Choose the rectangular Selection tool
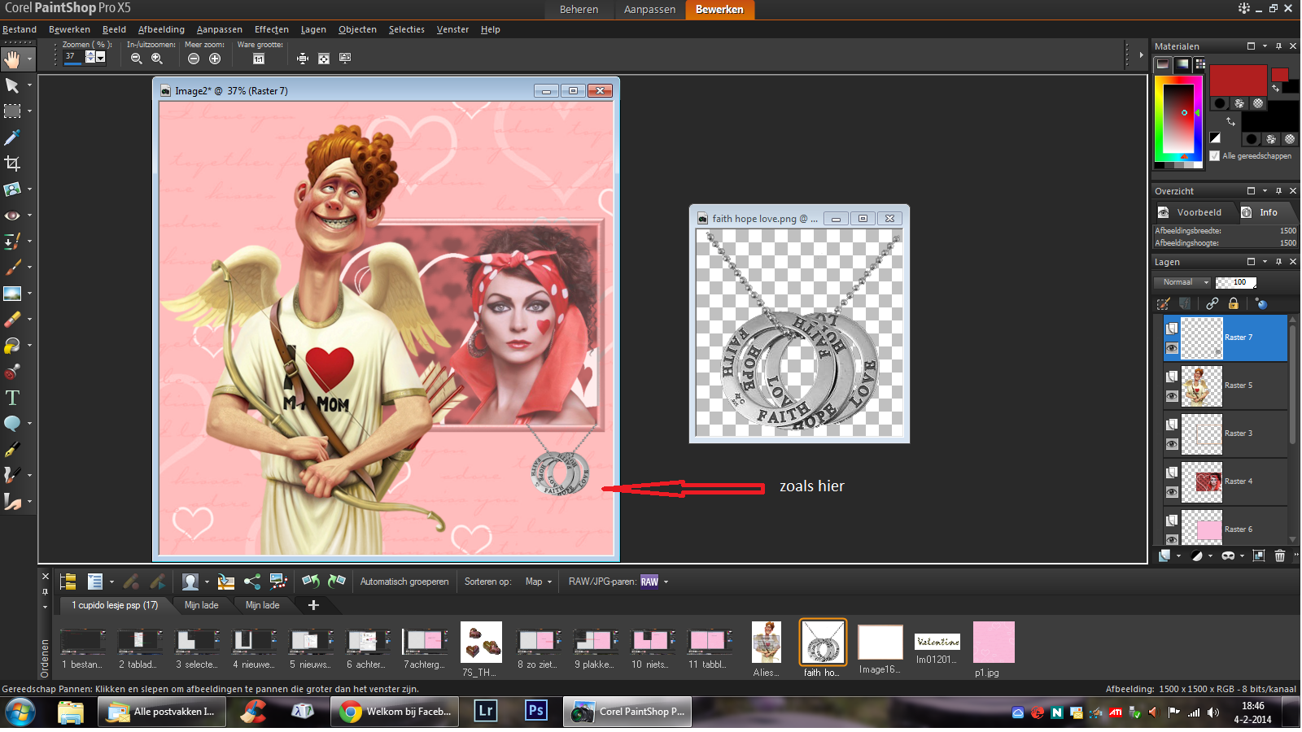This screenshot has width=1302, height=732. coord(12,111)
